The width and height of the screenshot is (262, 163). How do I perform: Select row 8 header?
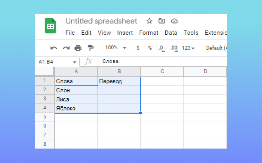45,144
